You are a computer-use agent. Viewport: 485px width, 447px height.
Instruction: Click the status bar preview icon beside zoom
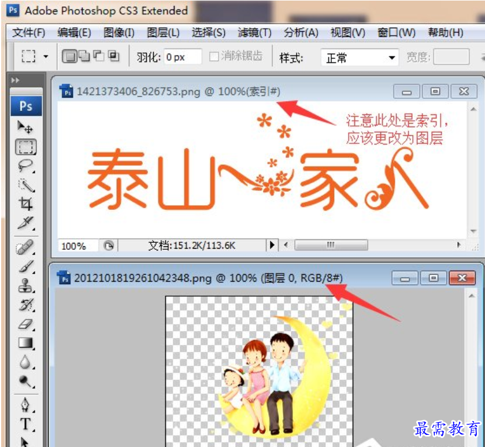(x=109, y=246)
